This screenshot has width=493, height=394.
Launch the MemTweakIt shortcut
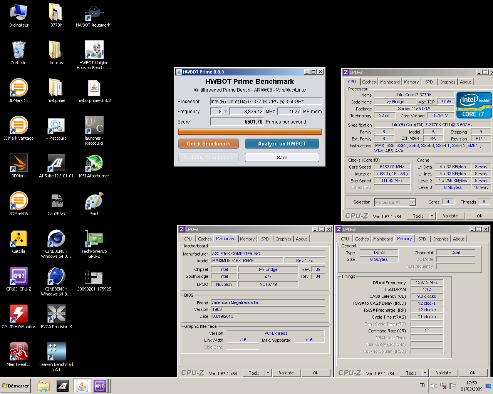pyautogui.click(x=18, y=355)
